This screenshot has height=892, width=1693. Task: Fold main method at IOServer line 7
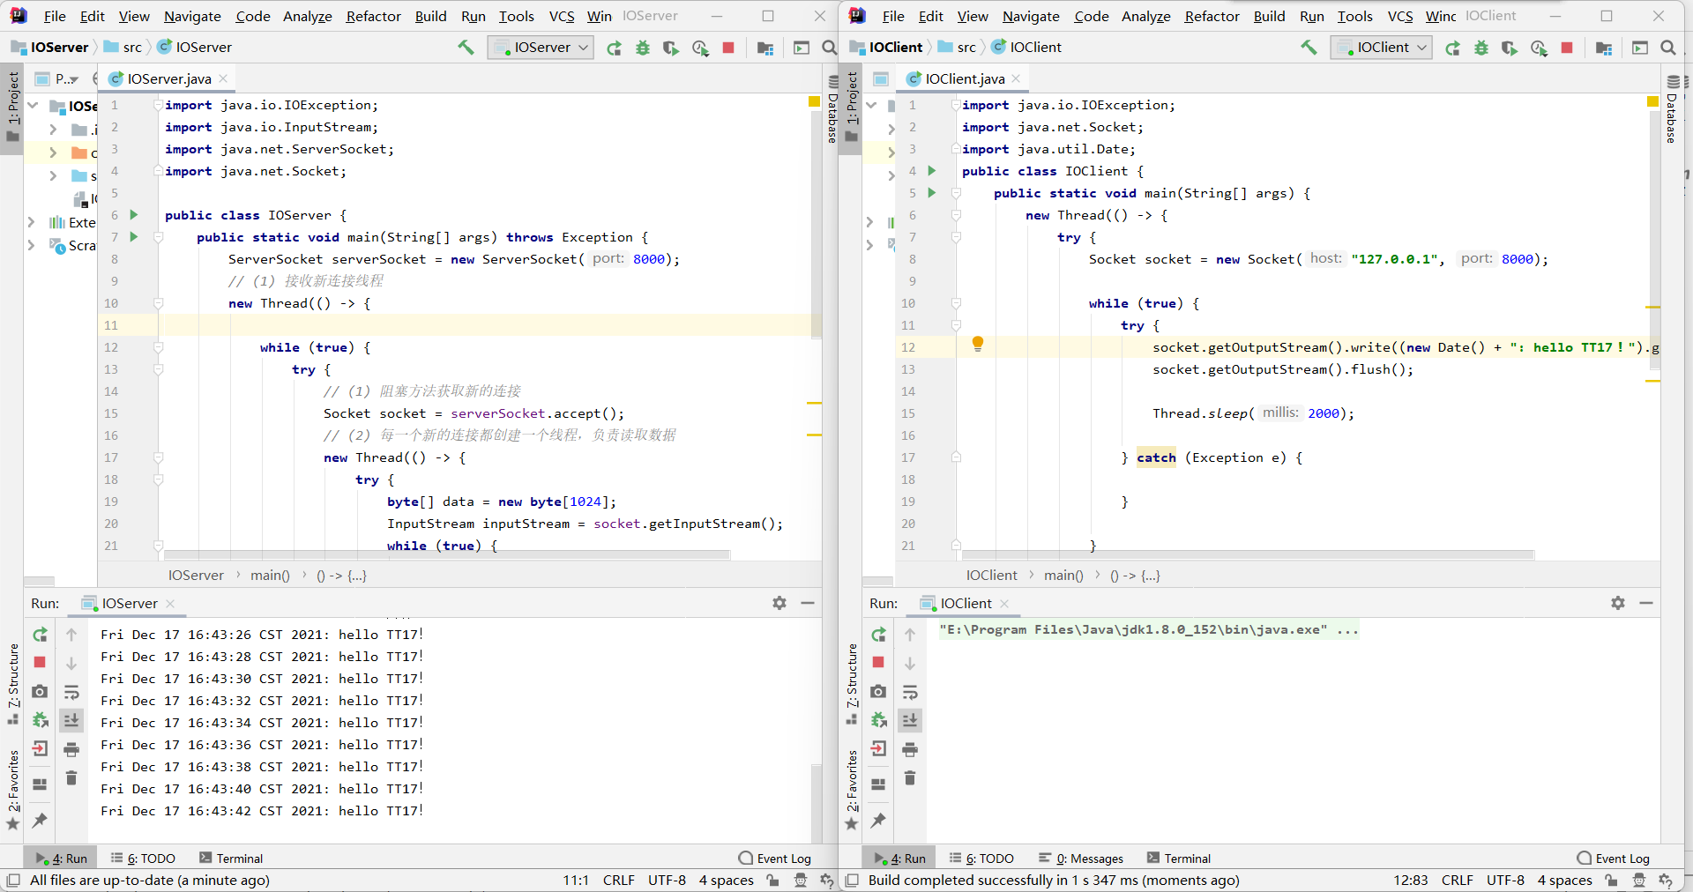(159, 237)
